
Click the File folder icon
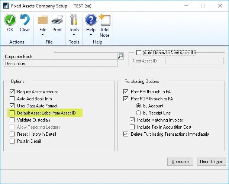pos(43,20)
